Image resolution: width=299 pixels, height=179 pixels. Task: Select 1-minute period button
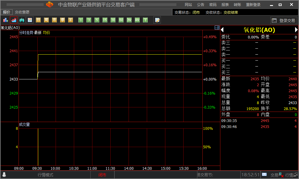(81, 20)
